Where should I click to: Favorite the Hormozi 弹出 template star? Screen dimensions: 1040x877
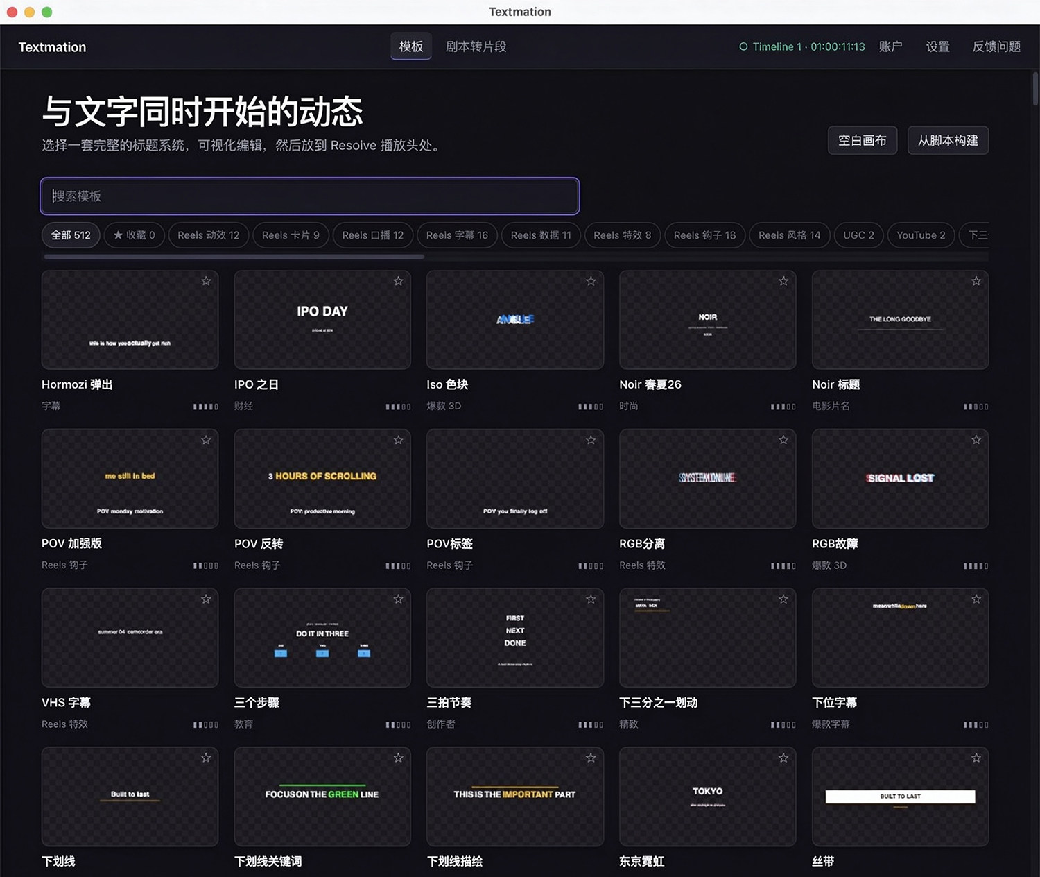click(x=206, y=281)
